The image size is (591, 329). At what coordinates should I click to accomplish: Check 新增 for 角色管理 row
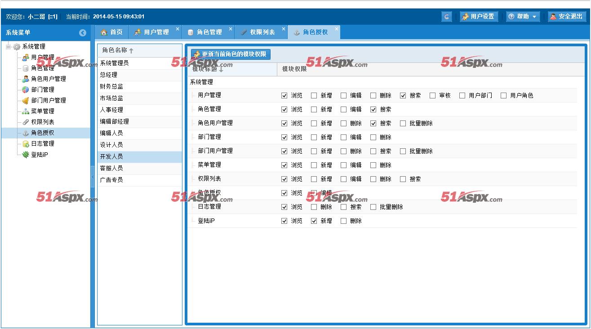[314, 110]
